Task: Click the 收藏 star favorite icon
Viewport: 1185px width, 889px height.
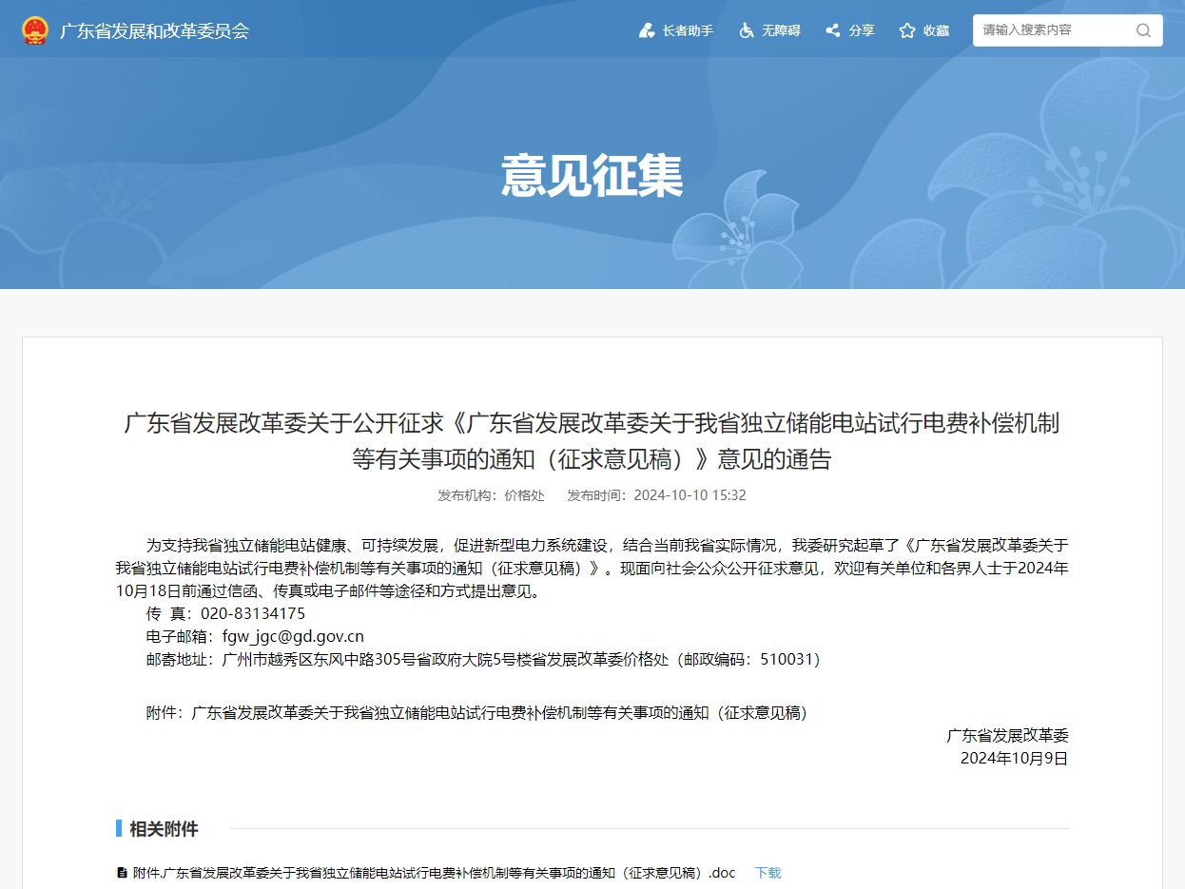Action: click(x=907, y=30)
